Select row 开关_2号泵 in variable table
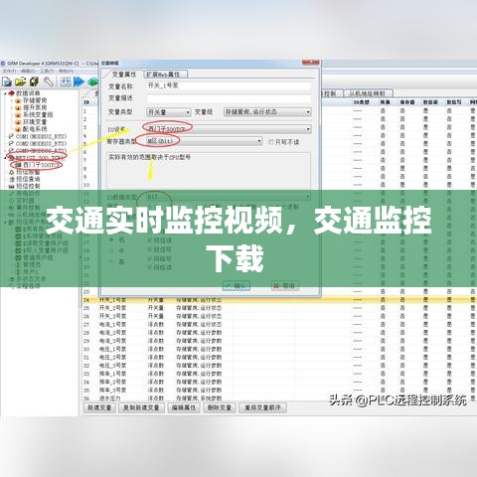477x477 pixels. pyautogui.click(x=278, y=308)
